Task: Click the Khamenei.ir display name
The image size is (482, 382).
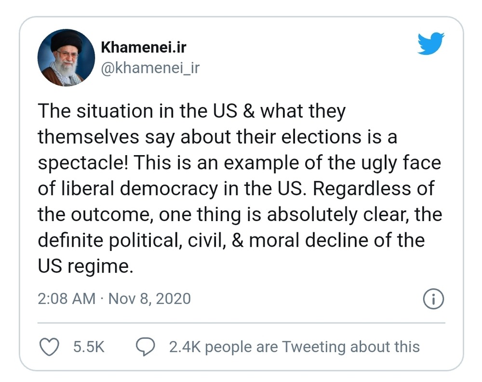Action: click(143, 47)
